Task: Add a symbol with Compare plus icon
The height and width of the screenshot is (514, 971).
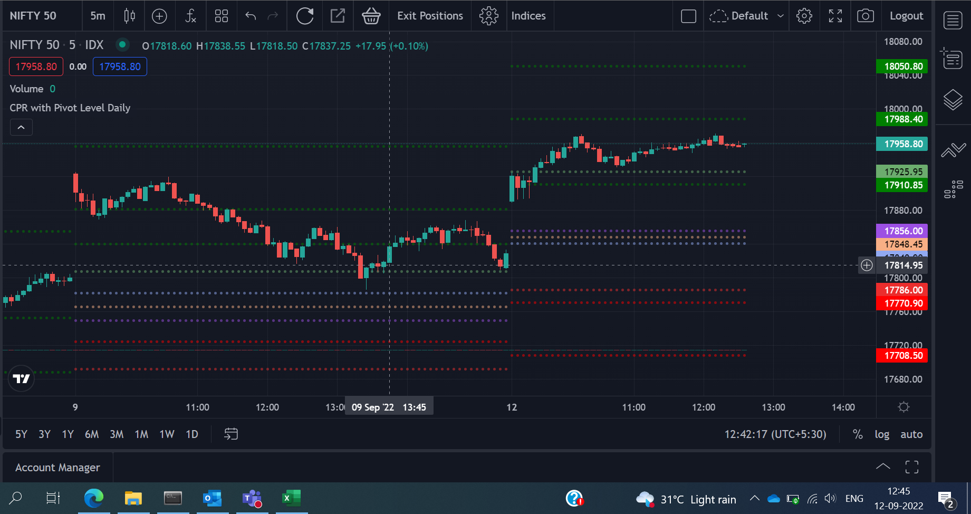Action: (x=159, y=16)
